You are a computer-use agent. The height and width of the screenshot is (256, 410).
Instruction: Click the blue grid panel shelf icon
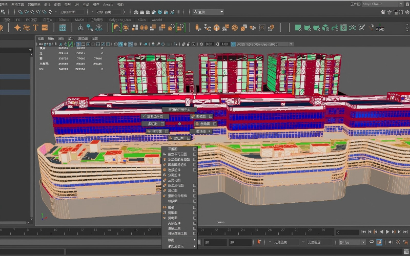(x=63, y=28)
